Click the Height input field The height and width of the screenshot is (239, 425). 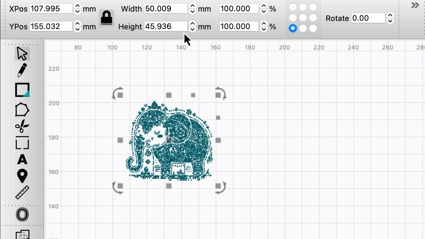[166, 27]
